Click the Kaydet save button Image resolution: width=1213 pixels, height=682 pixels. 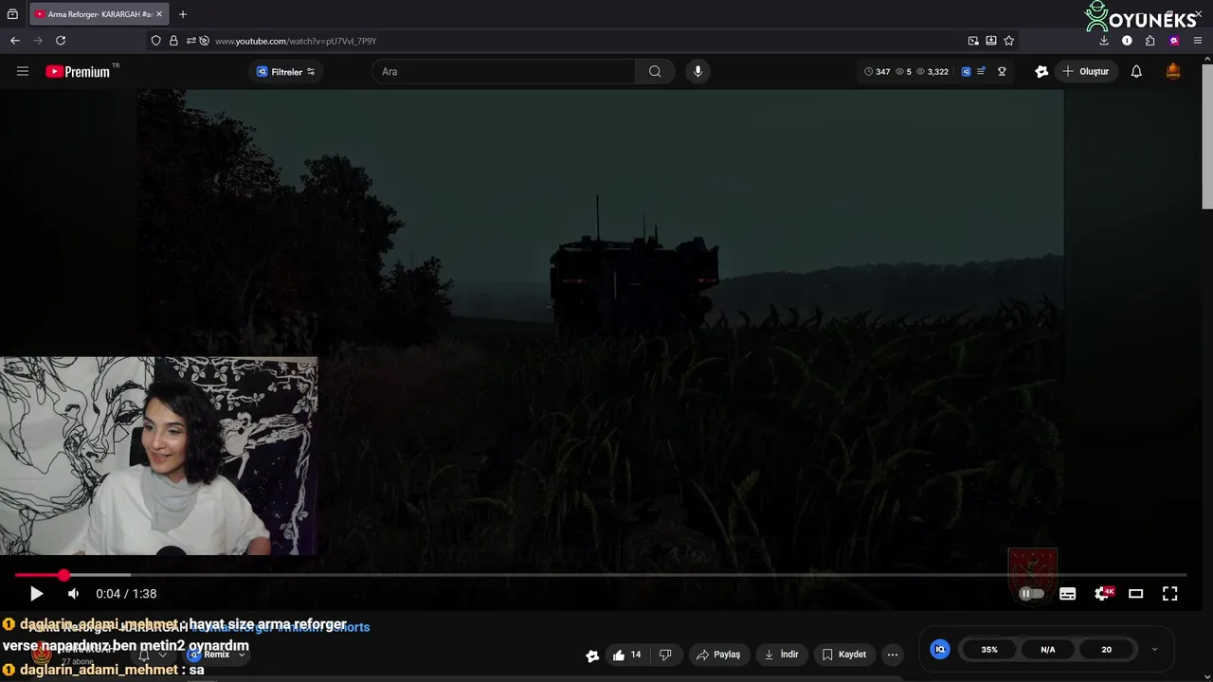tap(843, 655)
